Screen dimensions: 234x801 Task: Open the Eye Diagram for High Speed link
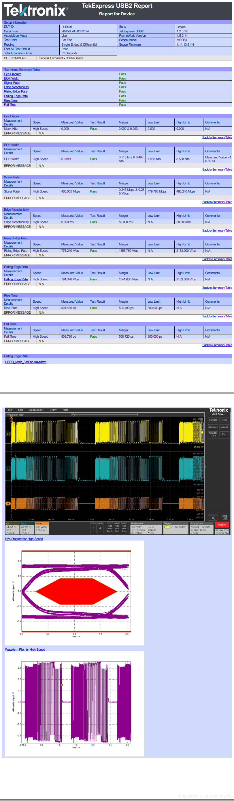pos(24,539)
